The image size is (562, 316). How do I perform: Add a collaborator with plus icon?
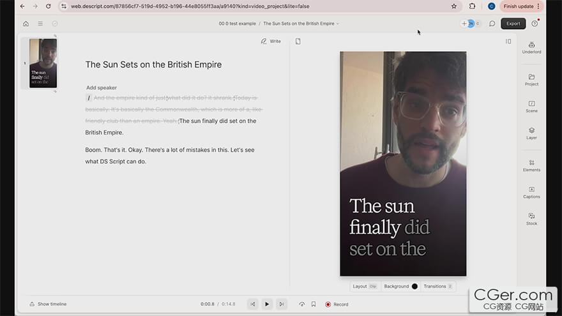(x=464, y=24)
